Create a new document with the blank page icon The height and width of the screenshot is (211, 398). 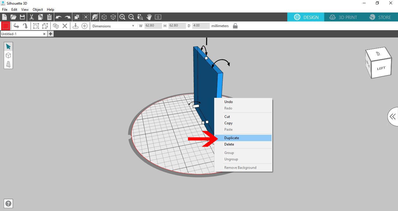tap(4, 17)
